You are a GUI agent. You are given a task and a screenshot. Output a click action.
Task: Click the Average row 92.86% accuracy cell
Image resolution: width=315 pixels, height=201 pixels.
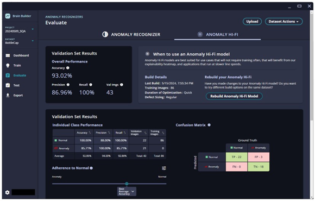(x=84, y=156)
